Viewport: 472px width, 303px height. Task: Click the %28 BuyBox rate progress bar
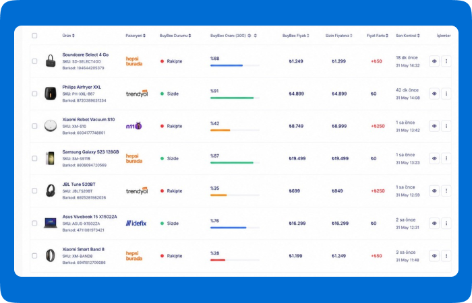pyautogui.click(x=235, y=260)
